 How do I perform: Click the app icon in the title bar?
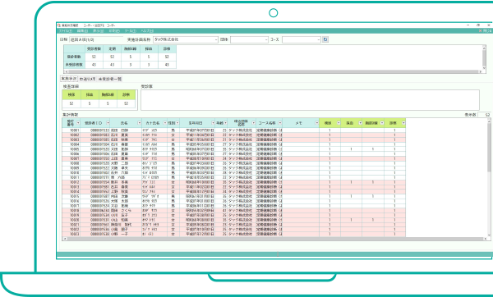(59, 25)
